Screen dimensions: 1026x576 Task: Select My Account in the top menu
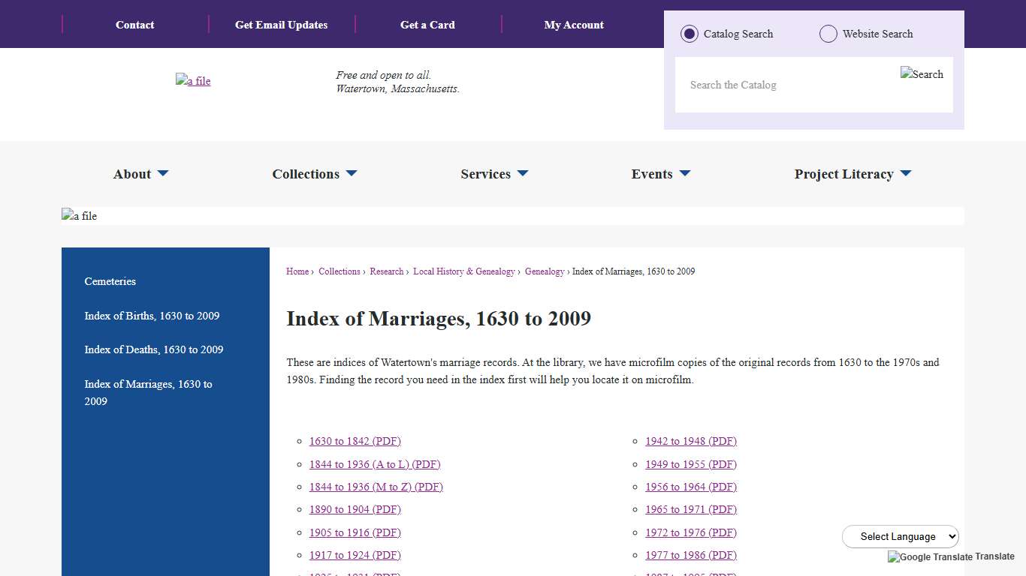574,24
